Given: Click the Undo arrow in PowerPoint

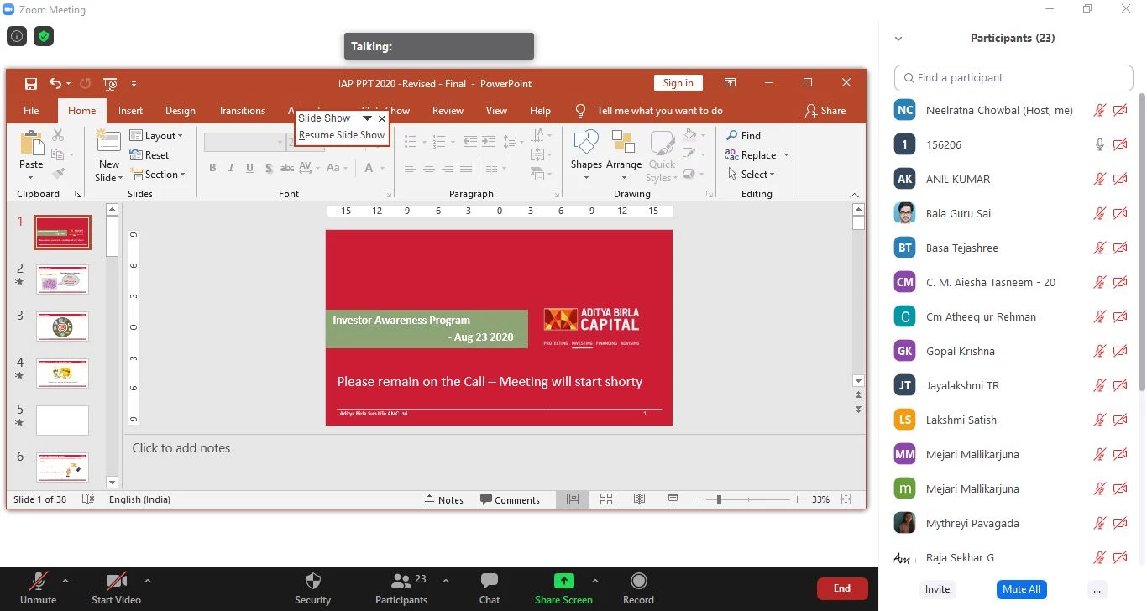Looking at the screenshot, I should pyautogui.click(x=55, y=83).
